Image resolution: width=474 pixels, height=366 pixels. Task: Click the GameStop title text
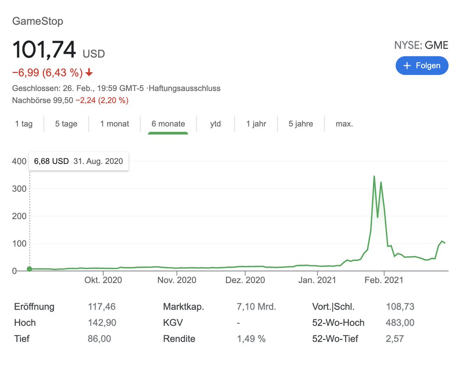click(38, 21)
